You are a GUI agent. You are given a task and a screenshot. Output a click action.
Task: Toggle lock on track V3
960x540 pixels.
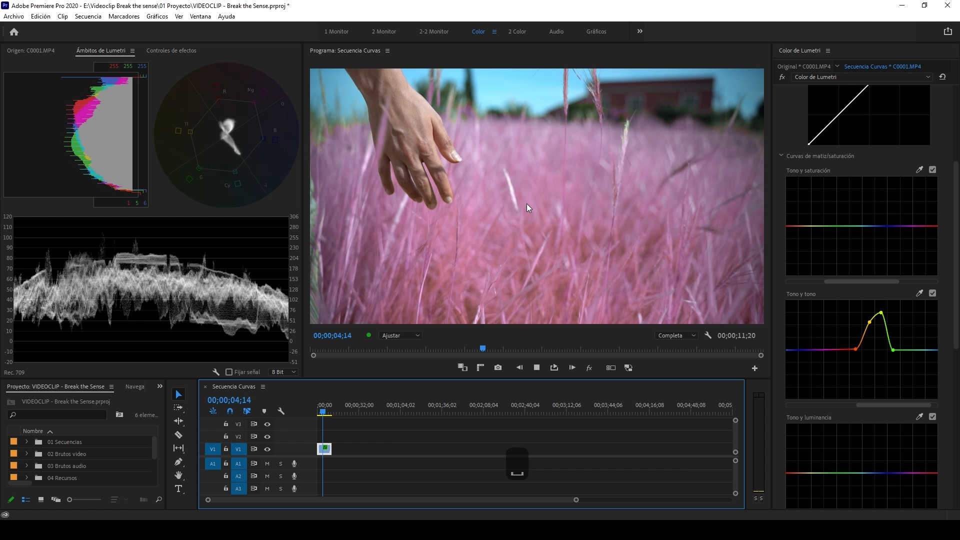226,424
